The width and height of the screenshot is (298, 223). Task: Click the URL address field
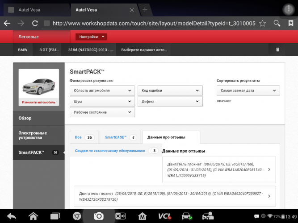[x=154, y=23]
